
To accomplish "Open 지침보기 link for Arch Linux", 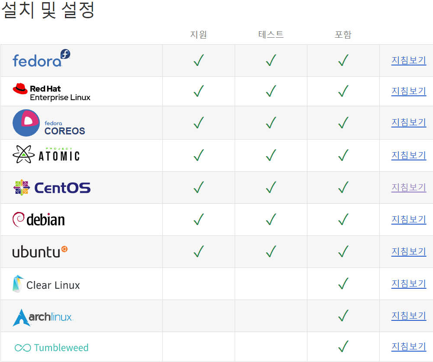I will point(409,316).
